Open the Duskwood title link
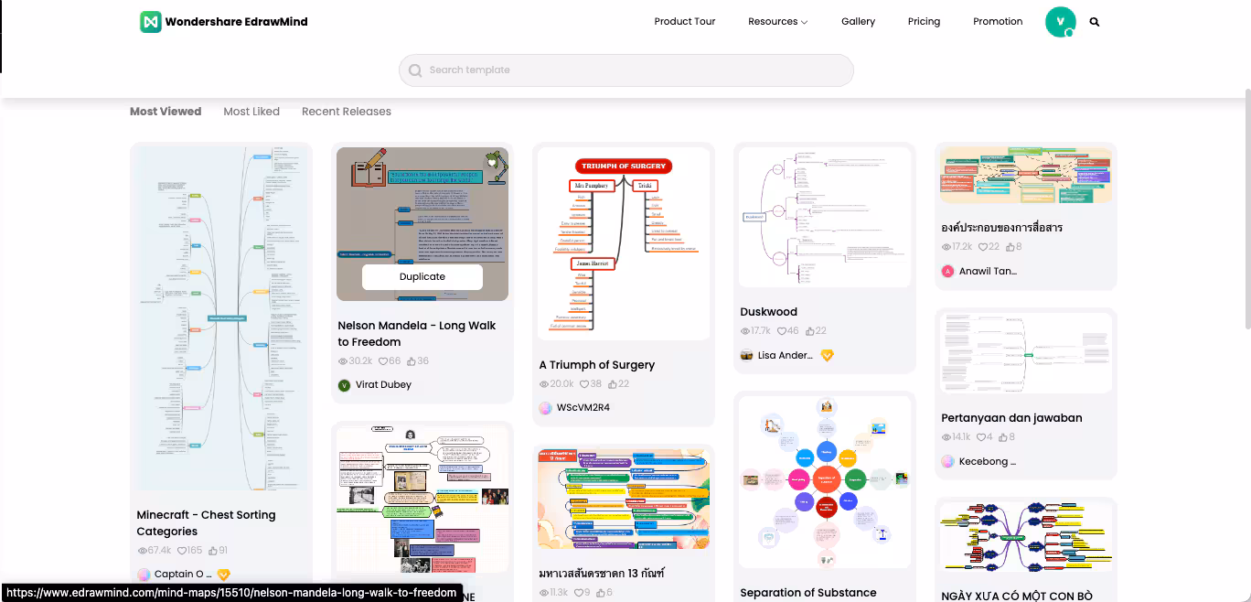The width and height of the screenshot is (1251, 602). (768, 312)
